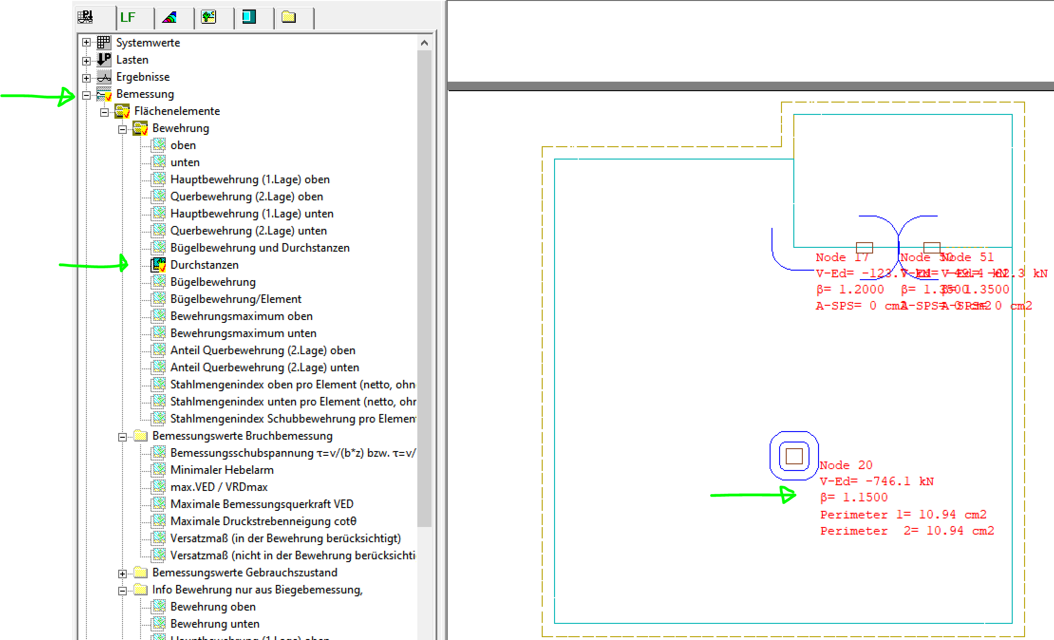Select Anteil Querbewehrung (2.Lage) oben
Screen dimensions: 1054x640
[263, 350]
